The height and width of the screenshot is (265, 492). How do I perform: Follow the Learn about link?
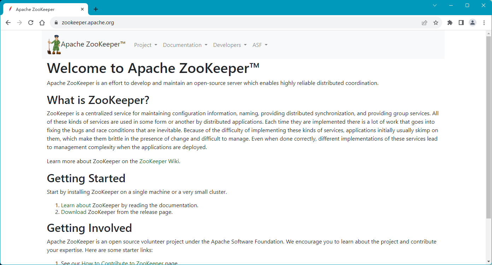(76, 205)
